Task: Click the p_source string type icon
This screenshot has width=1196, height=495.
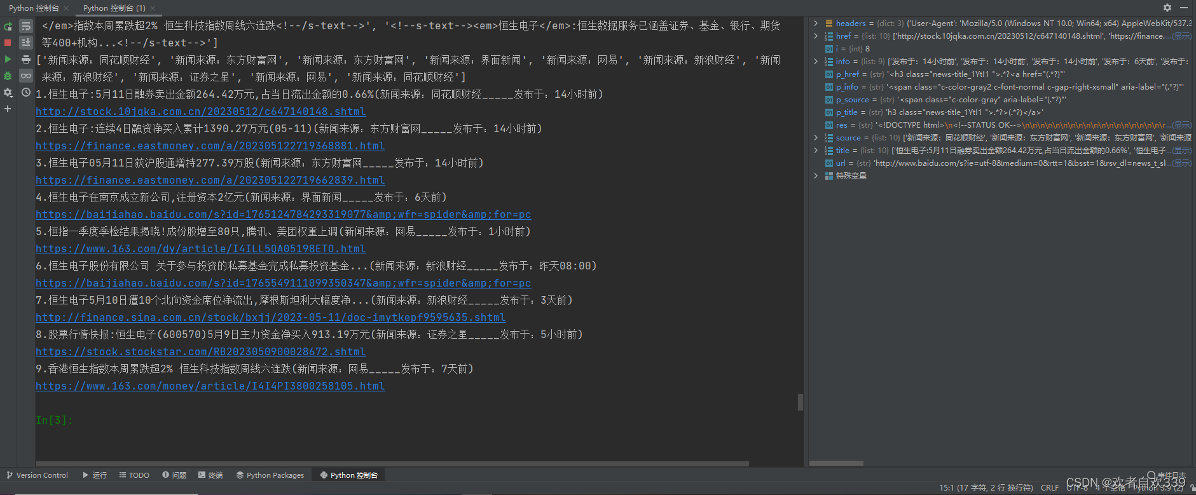Action: tap(829, 100)
